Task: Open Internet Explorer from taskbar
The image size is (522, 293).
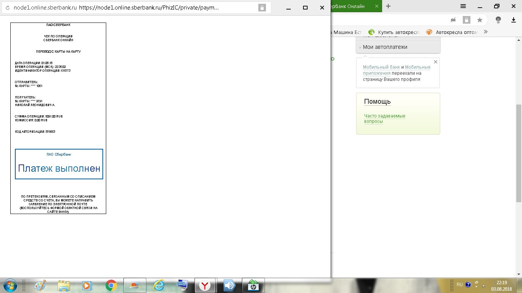Action: [x=159, y=285]
